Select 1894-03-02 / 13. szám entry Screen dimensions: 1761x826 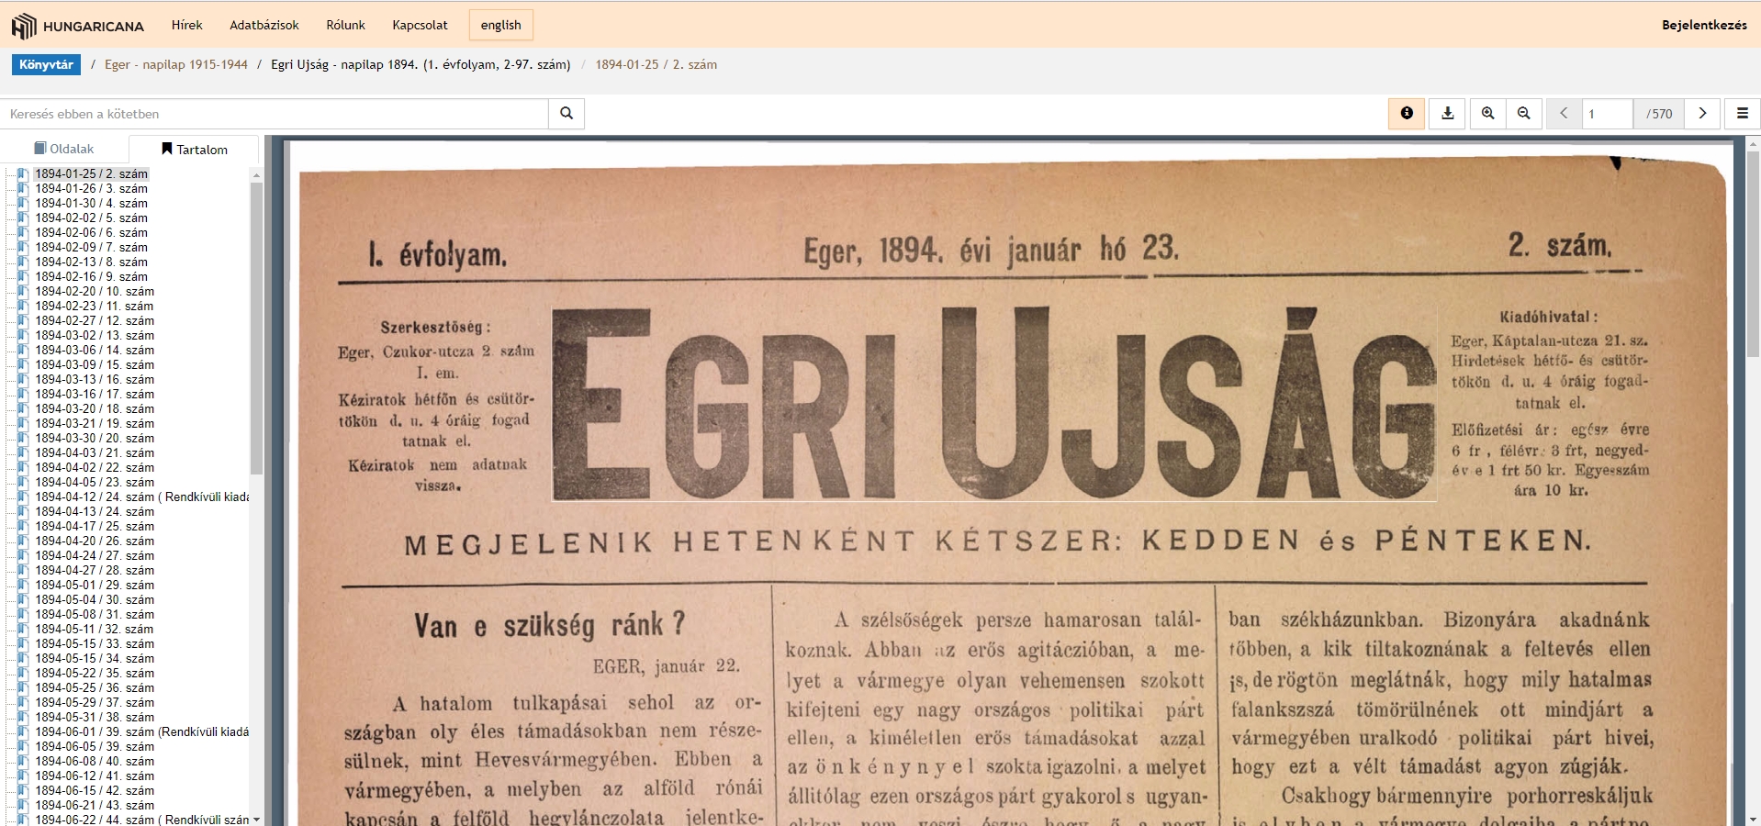(95, 335)
